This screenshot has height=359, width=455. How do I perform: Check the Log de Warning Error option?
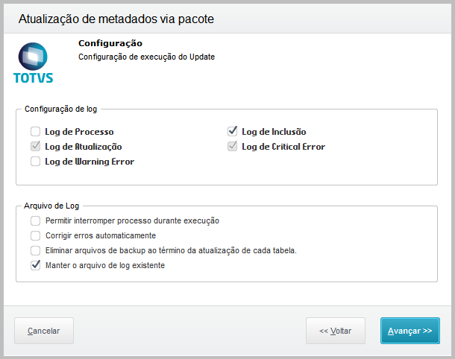[x=35, y=161]
